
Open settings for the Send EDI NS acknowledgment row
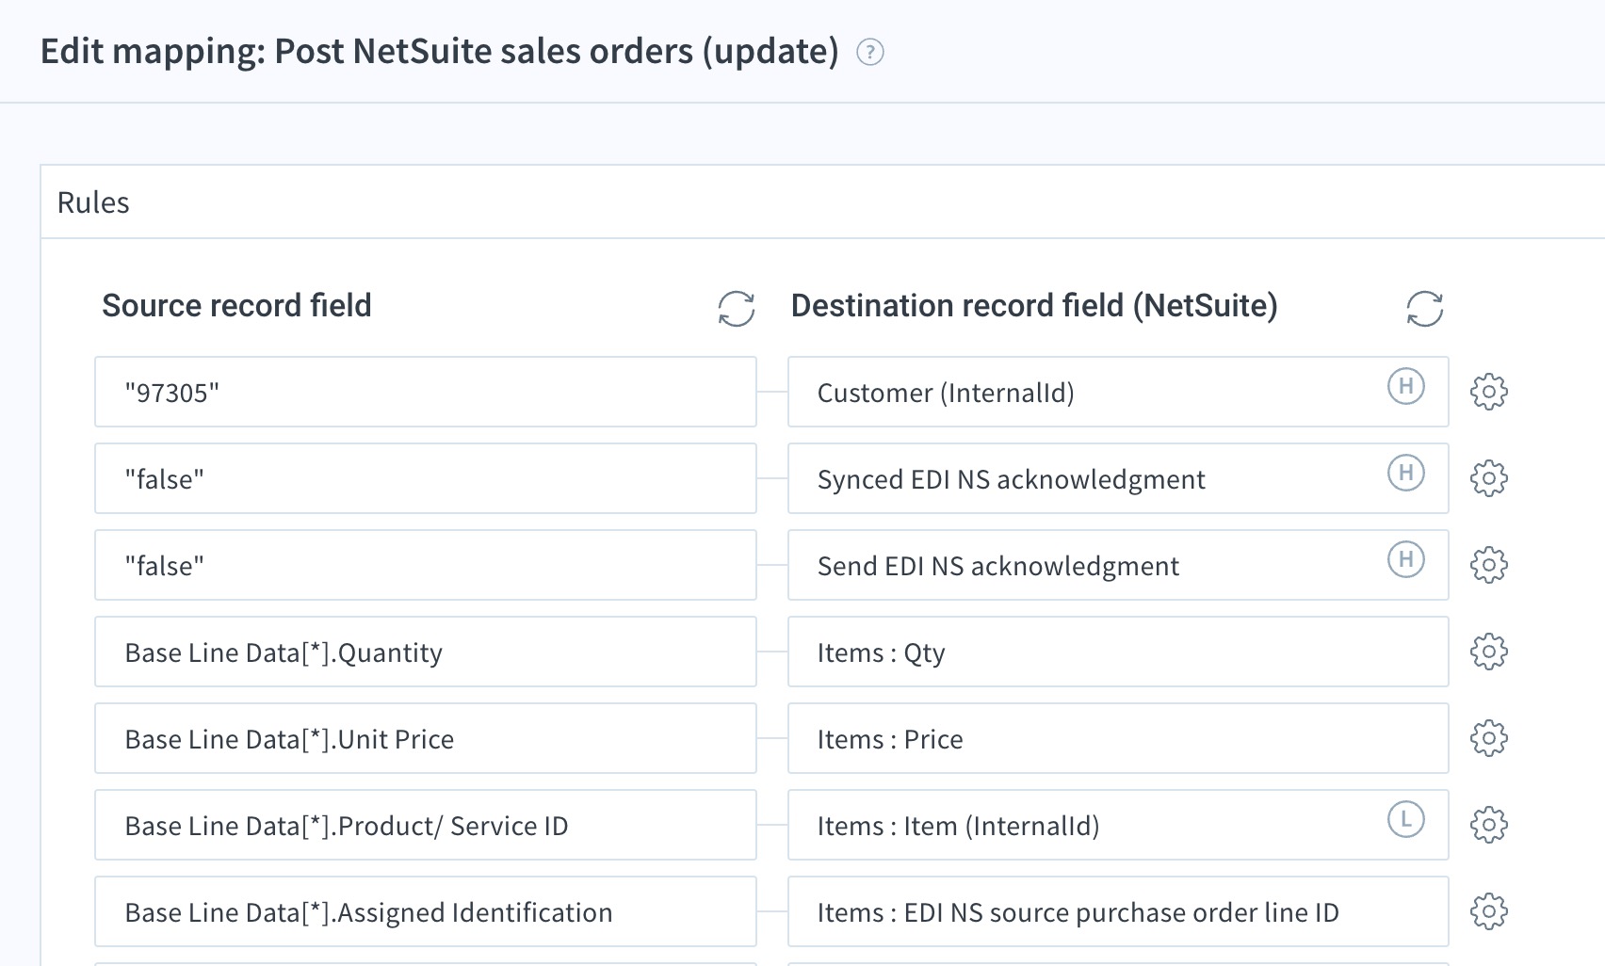[1489, 565]
